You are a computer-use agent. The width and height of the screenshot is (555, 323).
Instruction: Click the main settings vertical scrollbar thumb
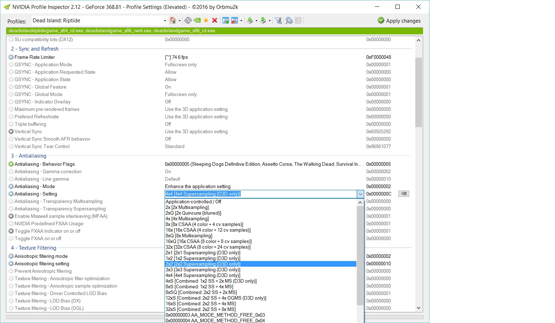[418, 92]
